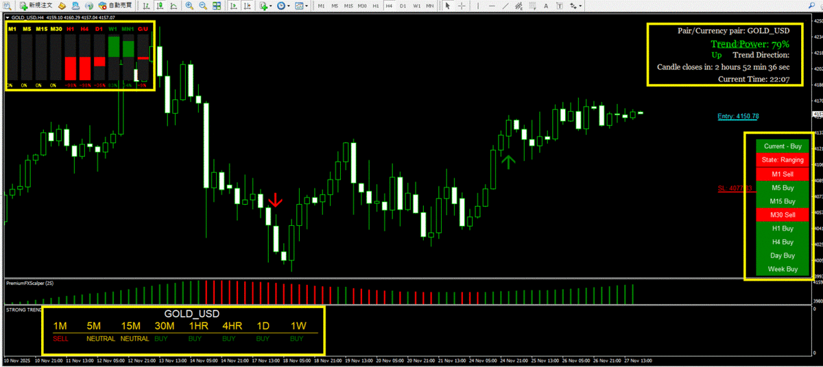Select the diagonal trendline tool
Screen dimensions: 823x367
505,5
